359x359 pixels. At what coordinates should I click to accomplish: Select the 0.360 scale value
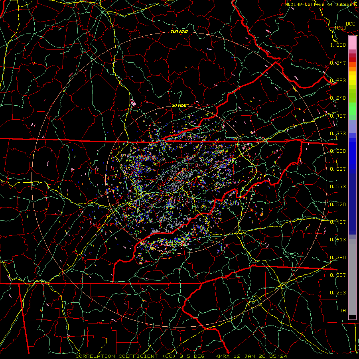point(338,257)
